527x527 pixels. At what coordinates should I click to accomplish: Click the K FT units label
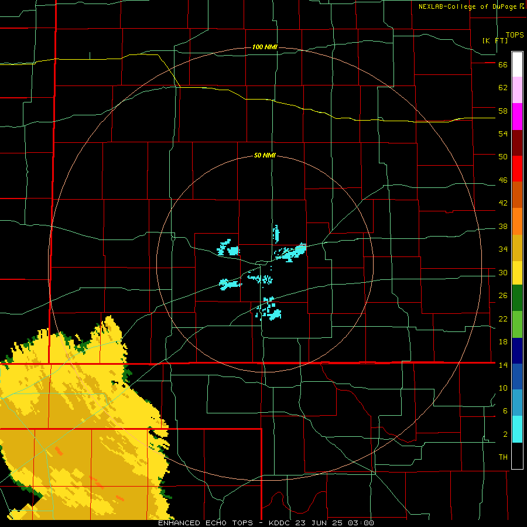click(x=495, y=40)
